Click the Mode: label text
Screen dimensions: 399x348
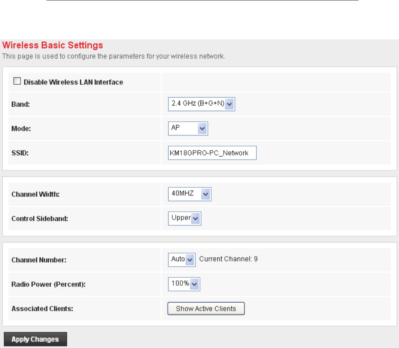(x=21, y=129)
